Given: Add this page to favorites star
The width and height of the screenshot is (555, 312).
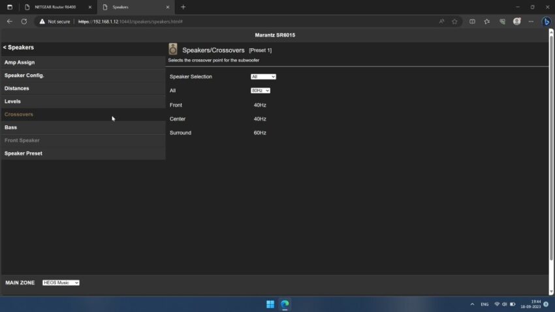Looking at the screenshot, I should tap(454, 22).
